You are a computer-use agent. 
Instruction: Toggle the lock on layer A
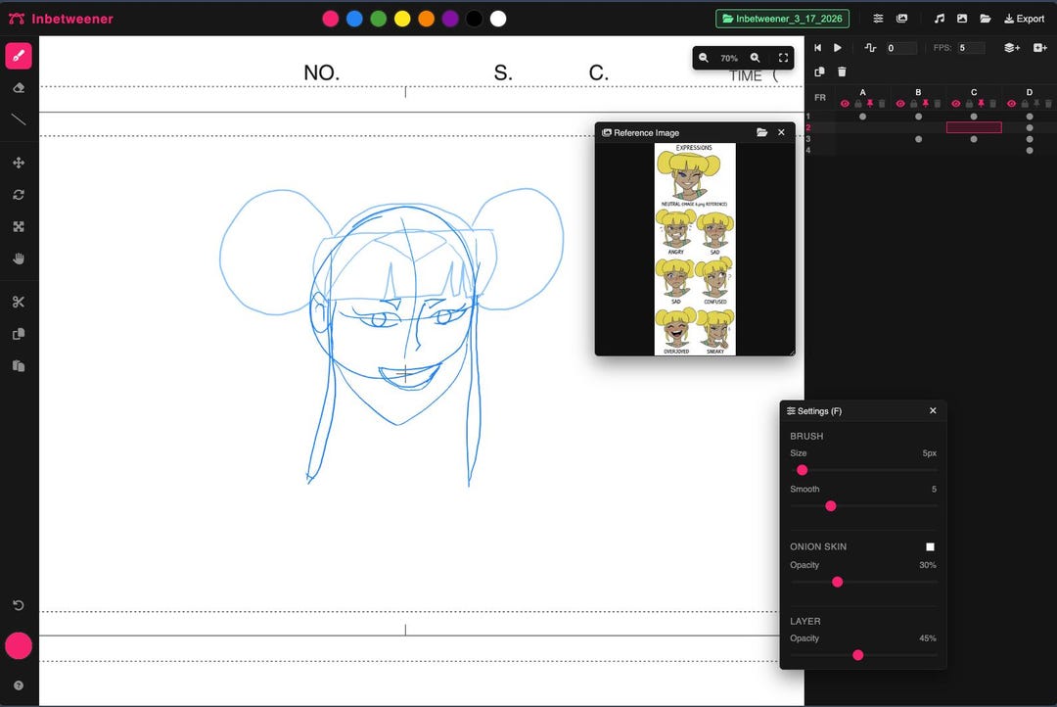click(858, 104)
